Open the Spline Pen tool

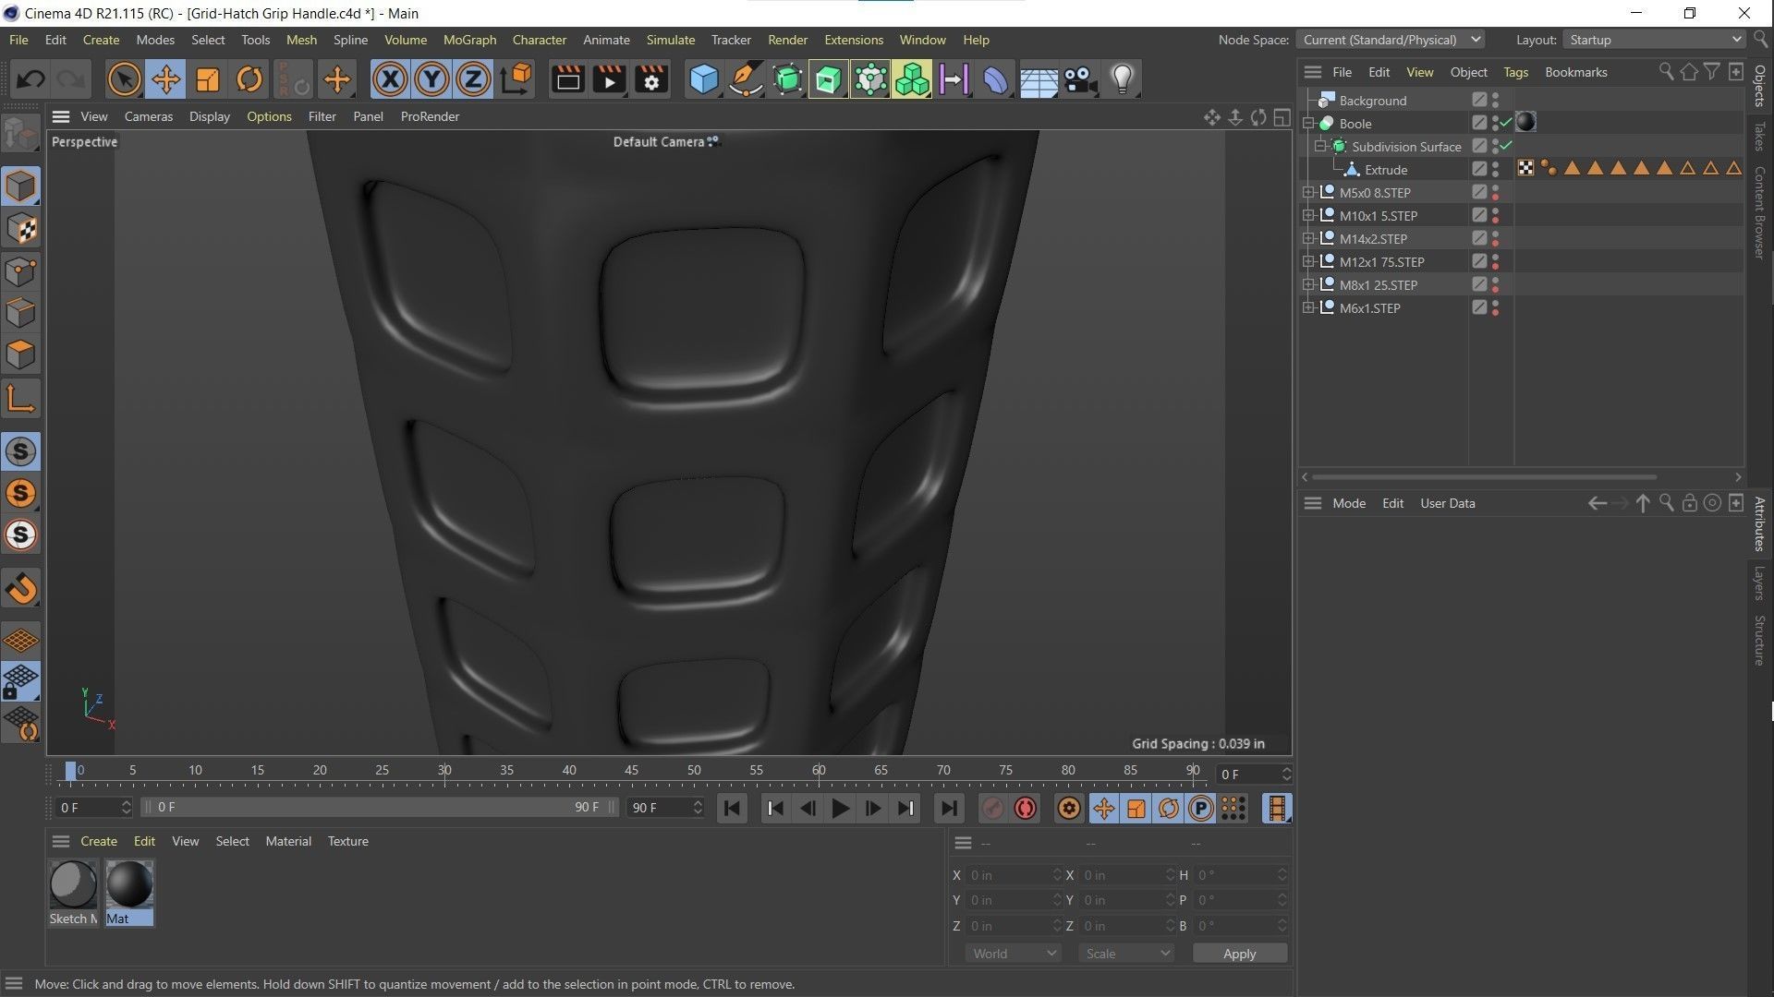coord(745,79)
